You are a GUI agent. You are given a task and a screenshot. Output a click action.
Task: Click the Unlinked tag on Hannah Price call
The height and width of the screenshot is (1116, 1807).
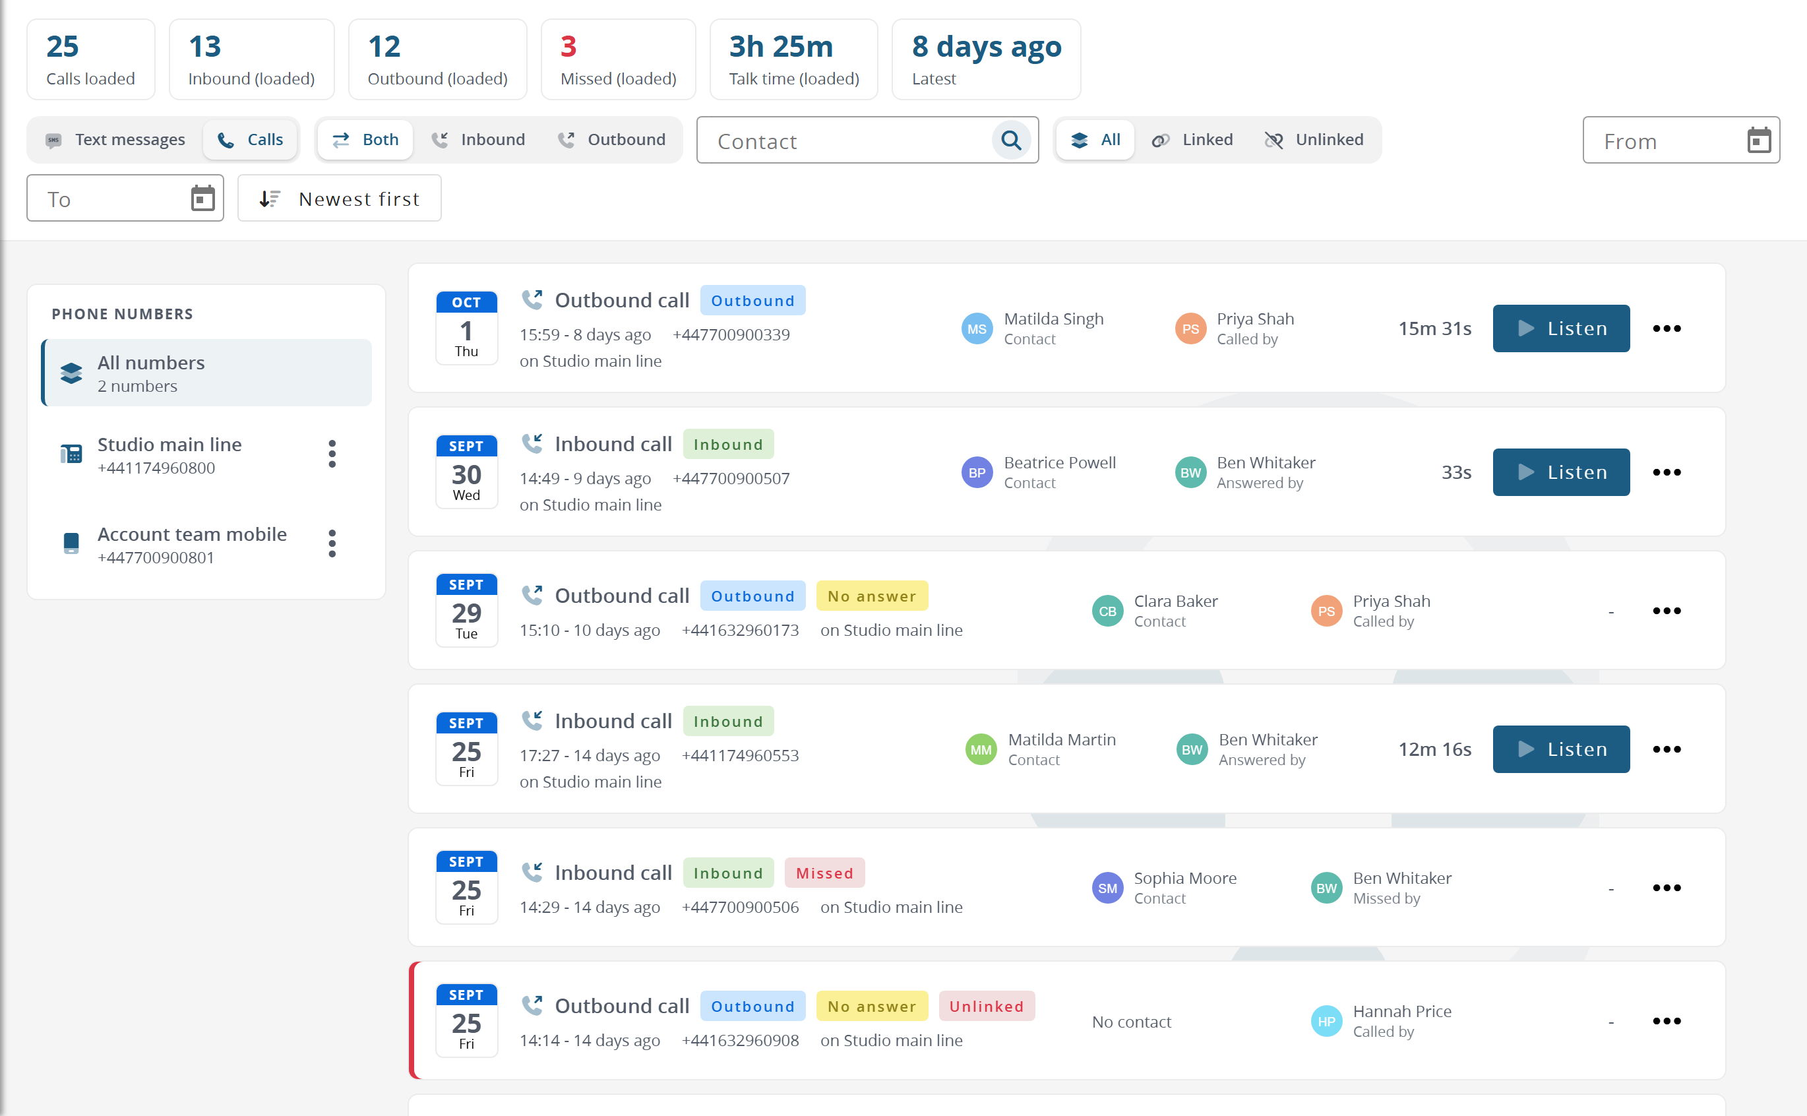[987, 1006]
